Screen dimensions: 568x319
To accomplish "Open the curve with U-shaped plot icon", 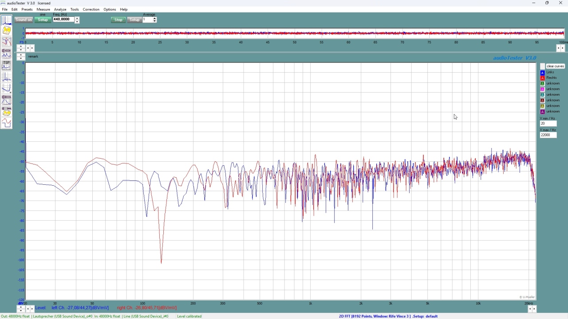I will click(x=6, y=89).
